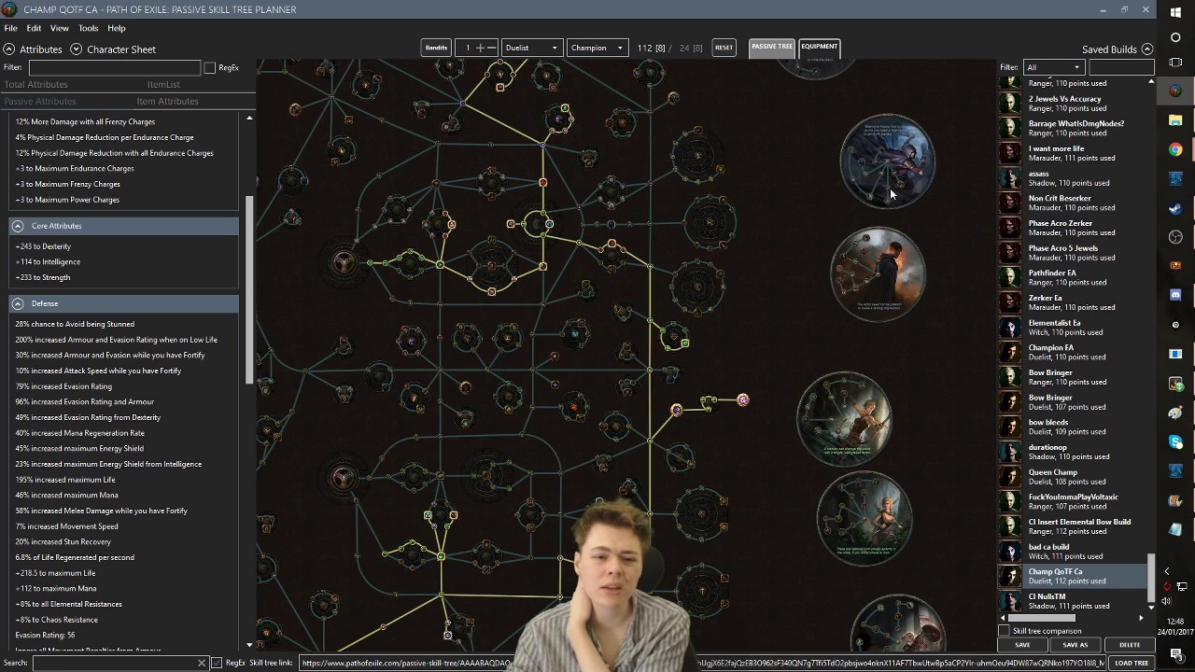Open the ascendancy portrait showing a hooded man
Viewport: 1195px width, 672px height.
pos(878,273)
